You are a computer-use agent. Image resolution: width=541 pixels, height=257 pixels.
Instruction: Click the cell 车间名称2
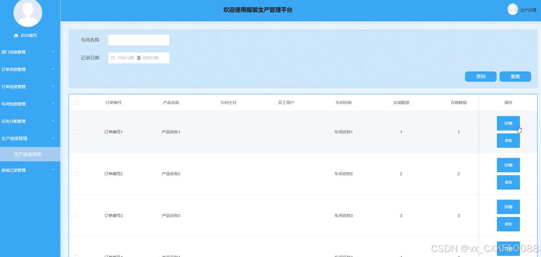[x=343, y=173]
